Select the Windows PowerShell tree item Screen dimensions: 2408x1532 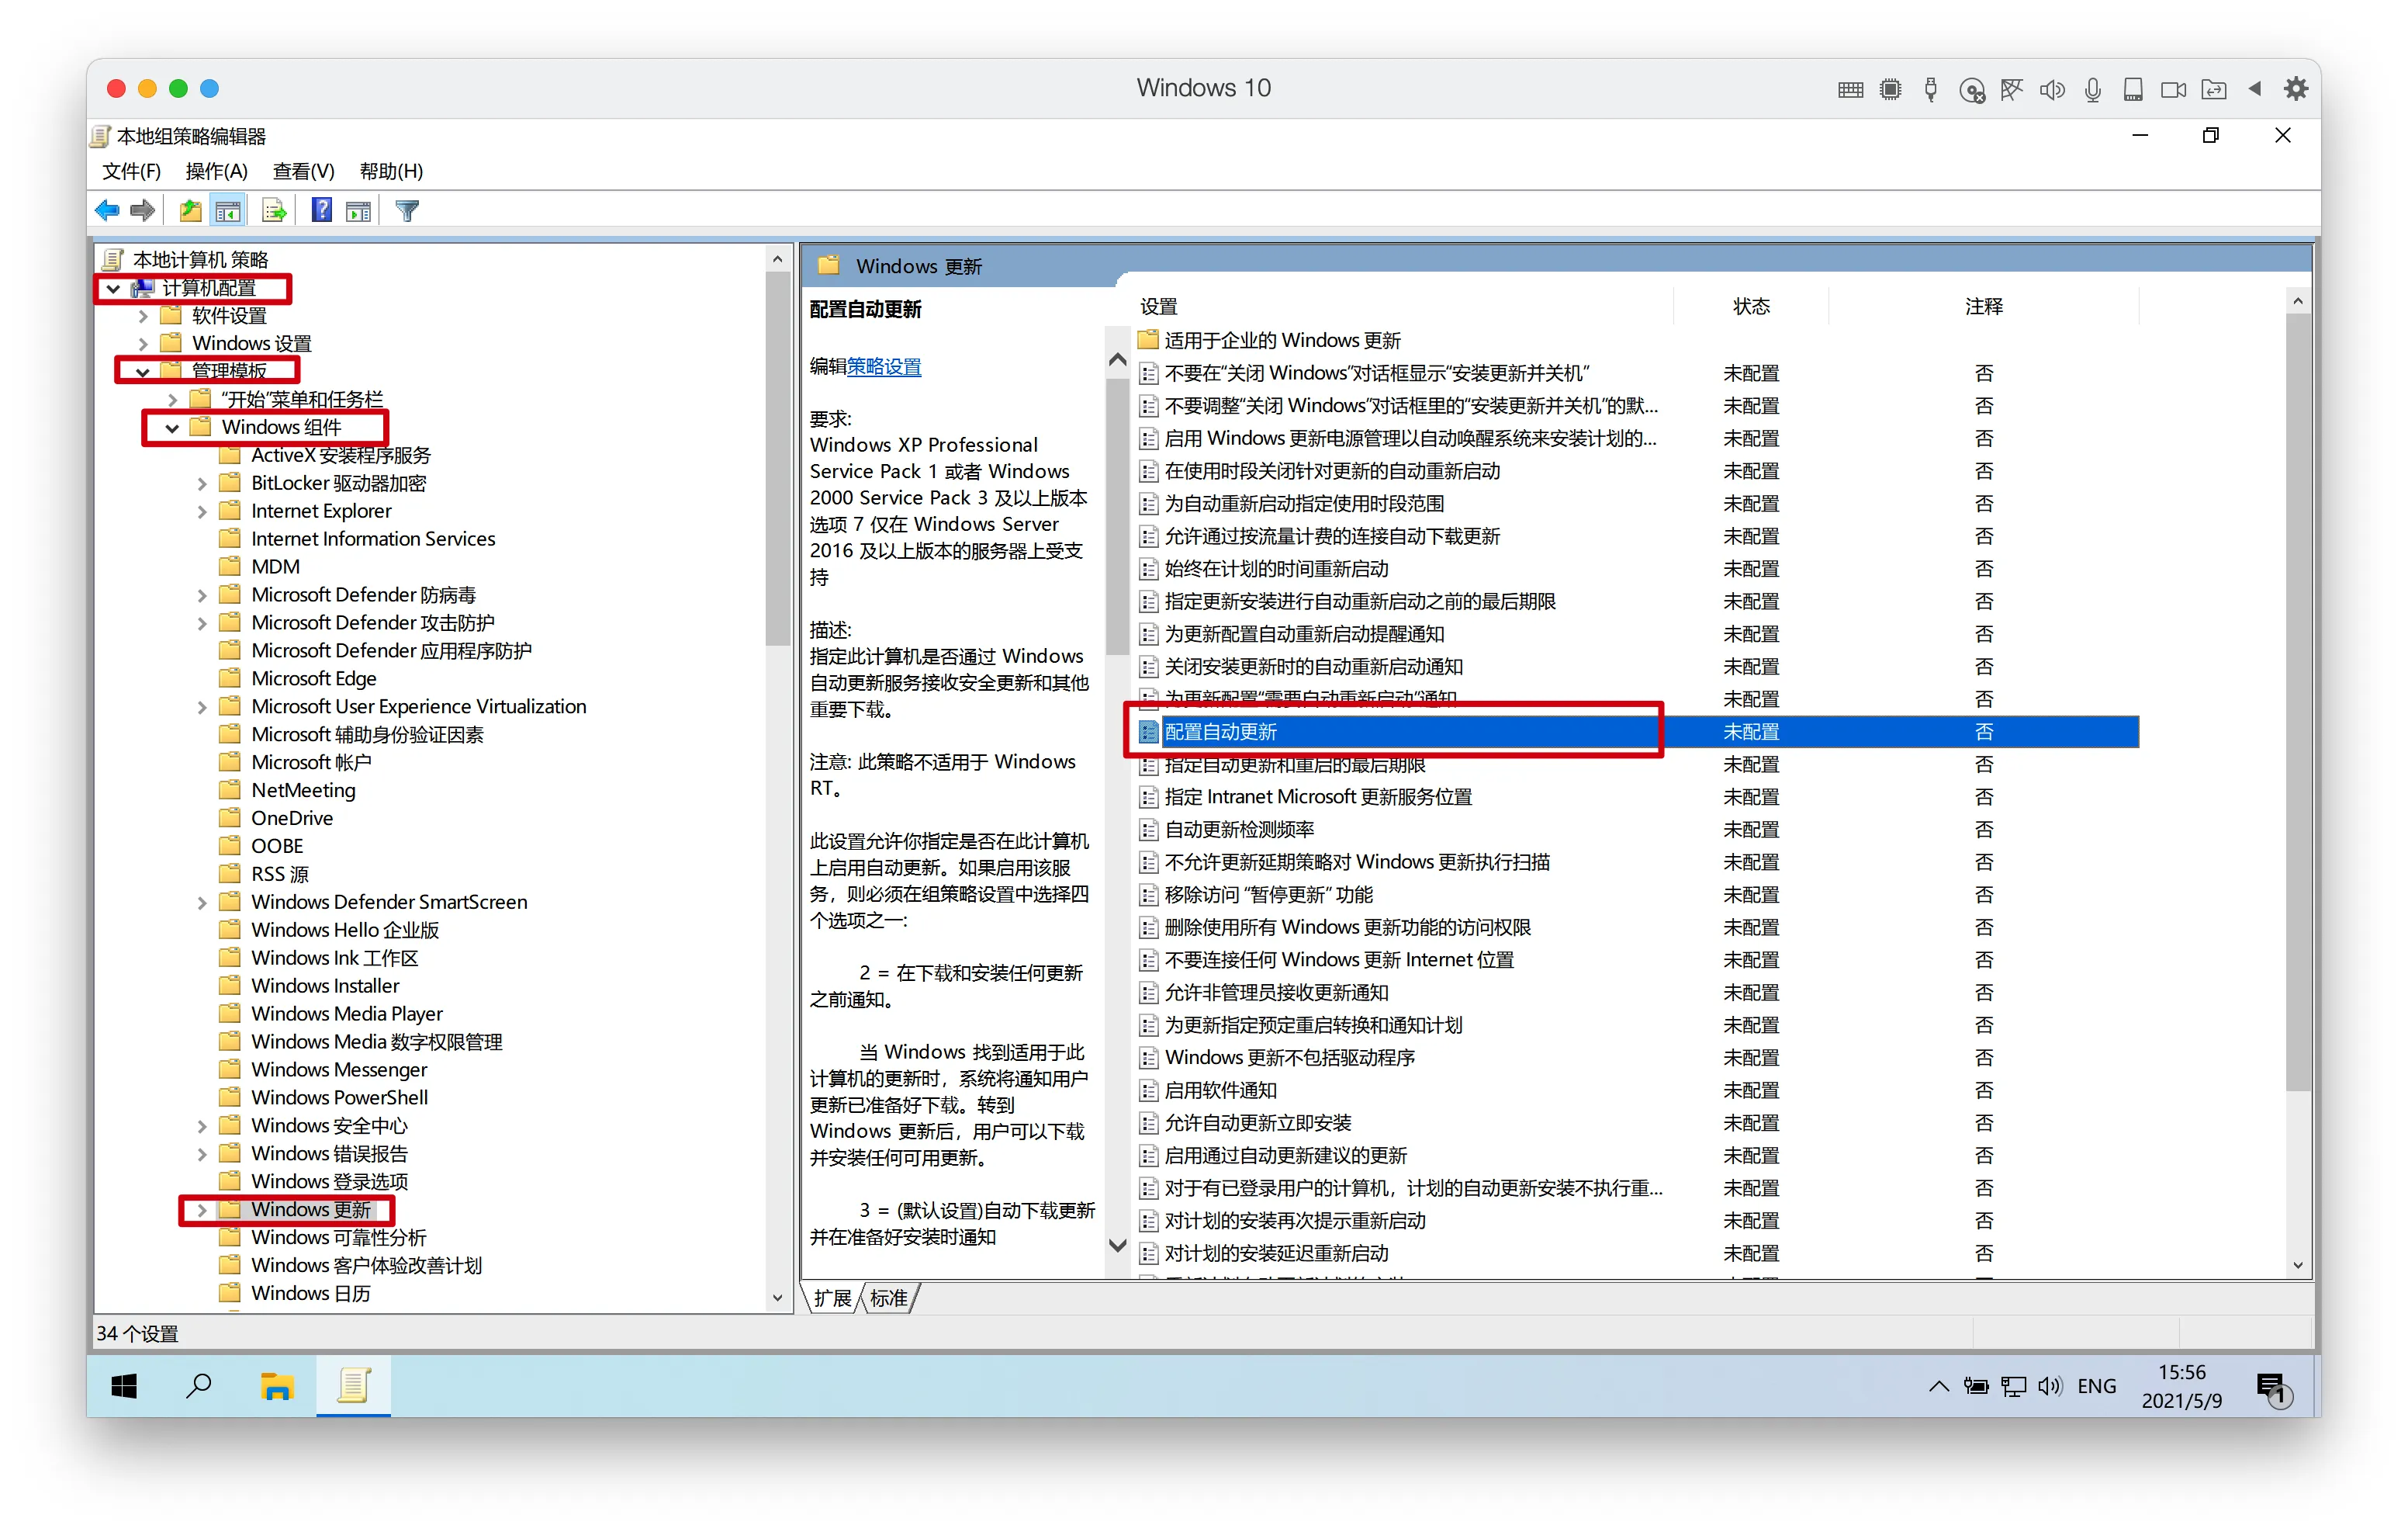339,1099
